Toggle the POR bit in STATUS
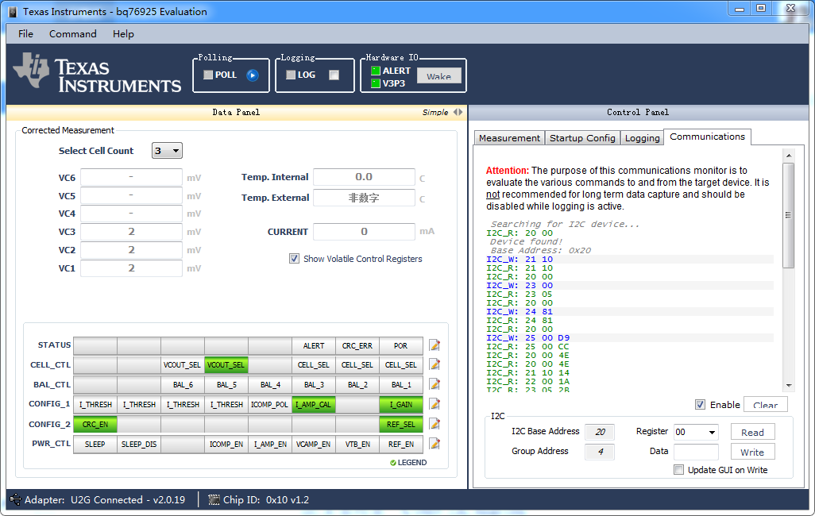Viewport: 815px width, 516px height. [x=400, y=345]
